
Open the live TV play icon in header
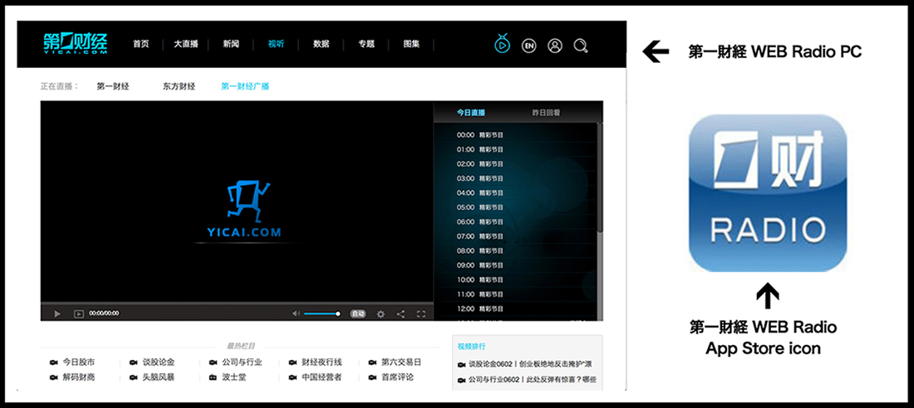point(501,45)
